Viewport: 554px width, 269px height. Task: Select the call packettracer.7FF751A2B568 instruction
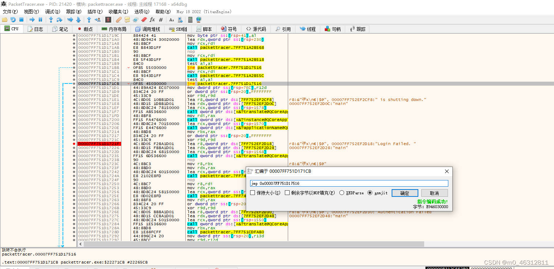(x=226, y=47)
